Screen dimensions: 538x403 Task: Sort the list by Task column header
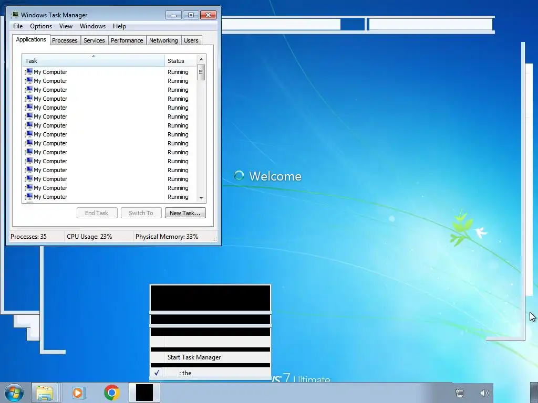94,61
